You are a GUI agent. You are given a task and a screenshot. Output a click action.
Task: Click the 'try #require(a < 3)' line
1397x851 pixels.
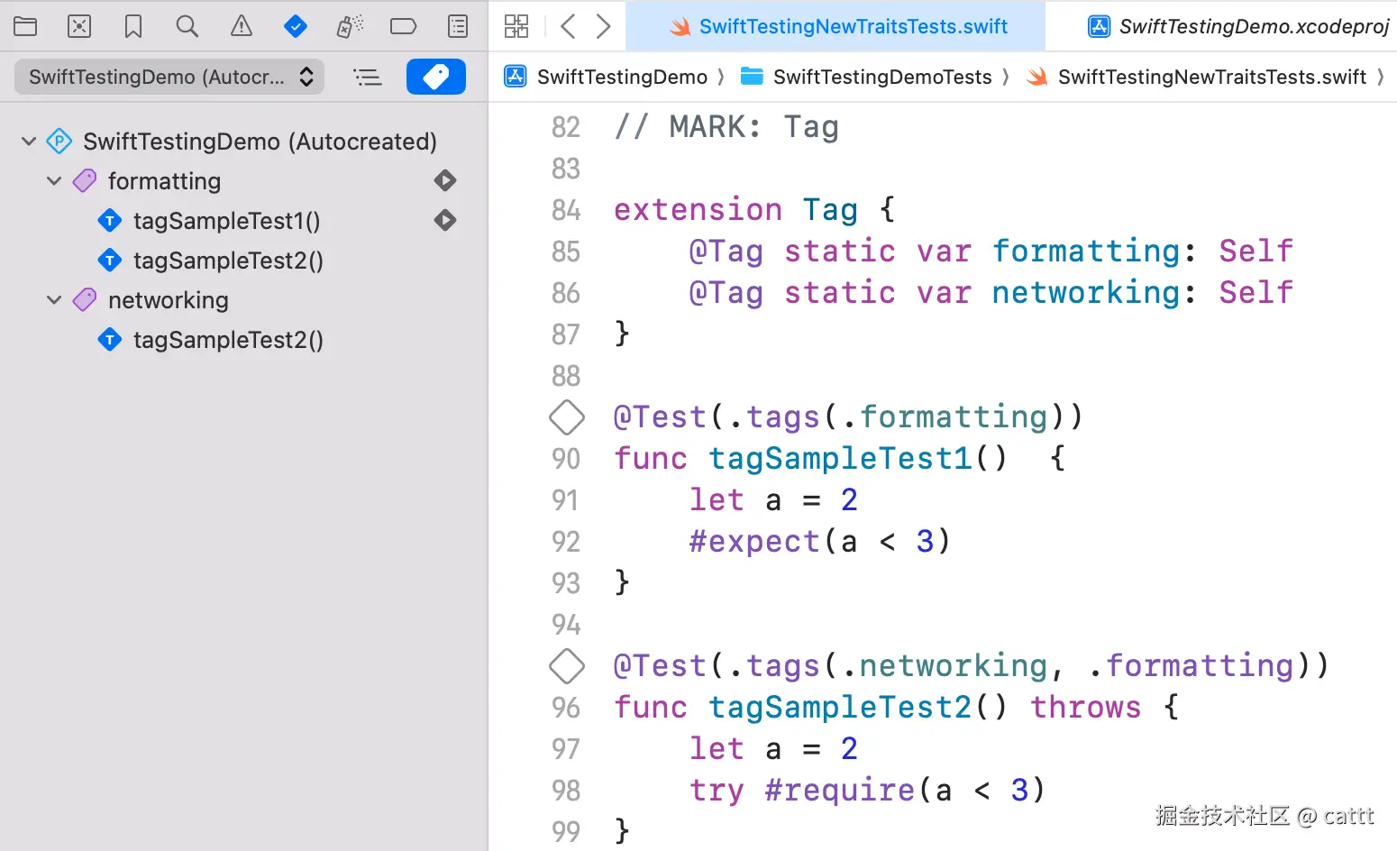(x=867, y=791)
